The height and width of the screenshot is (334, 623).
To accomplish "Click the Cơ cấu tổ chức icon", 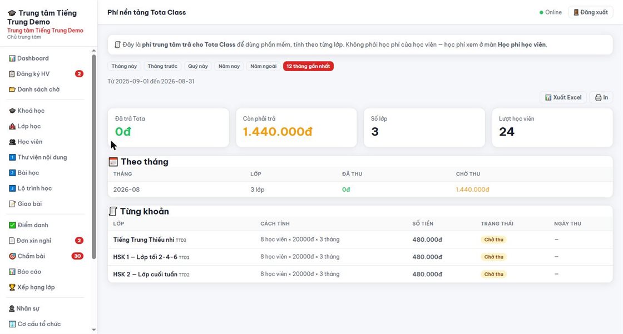I will (12, 324).
